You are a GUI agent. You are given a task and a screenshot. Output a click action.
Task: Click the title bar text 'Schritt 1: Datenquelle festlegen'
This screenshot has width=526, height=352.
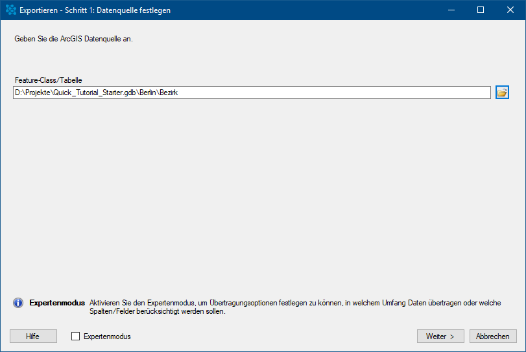coord(118,10)
